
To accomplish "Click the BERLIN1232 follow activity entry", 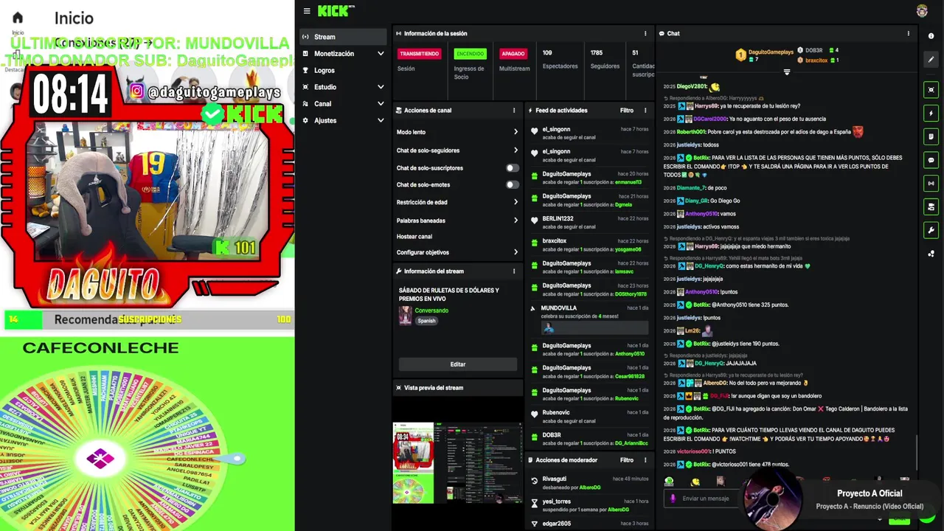I will click(589, 223).
